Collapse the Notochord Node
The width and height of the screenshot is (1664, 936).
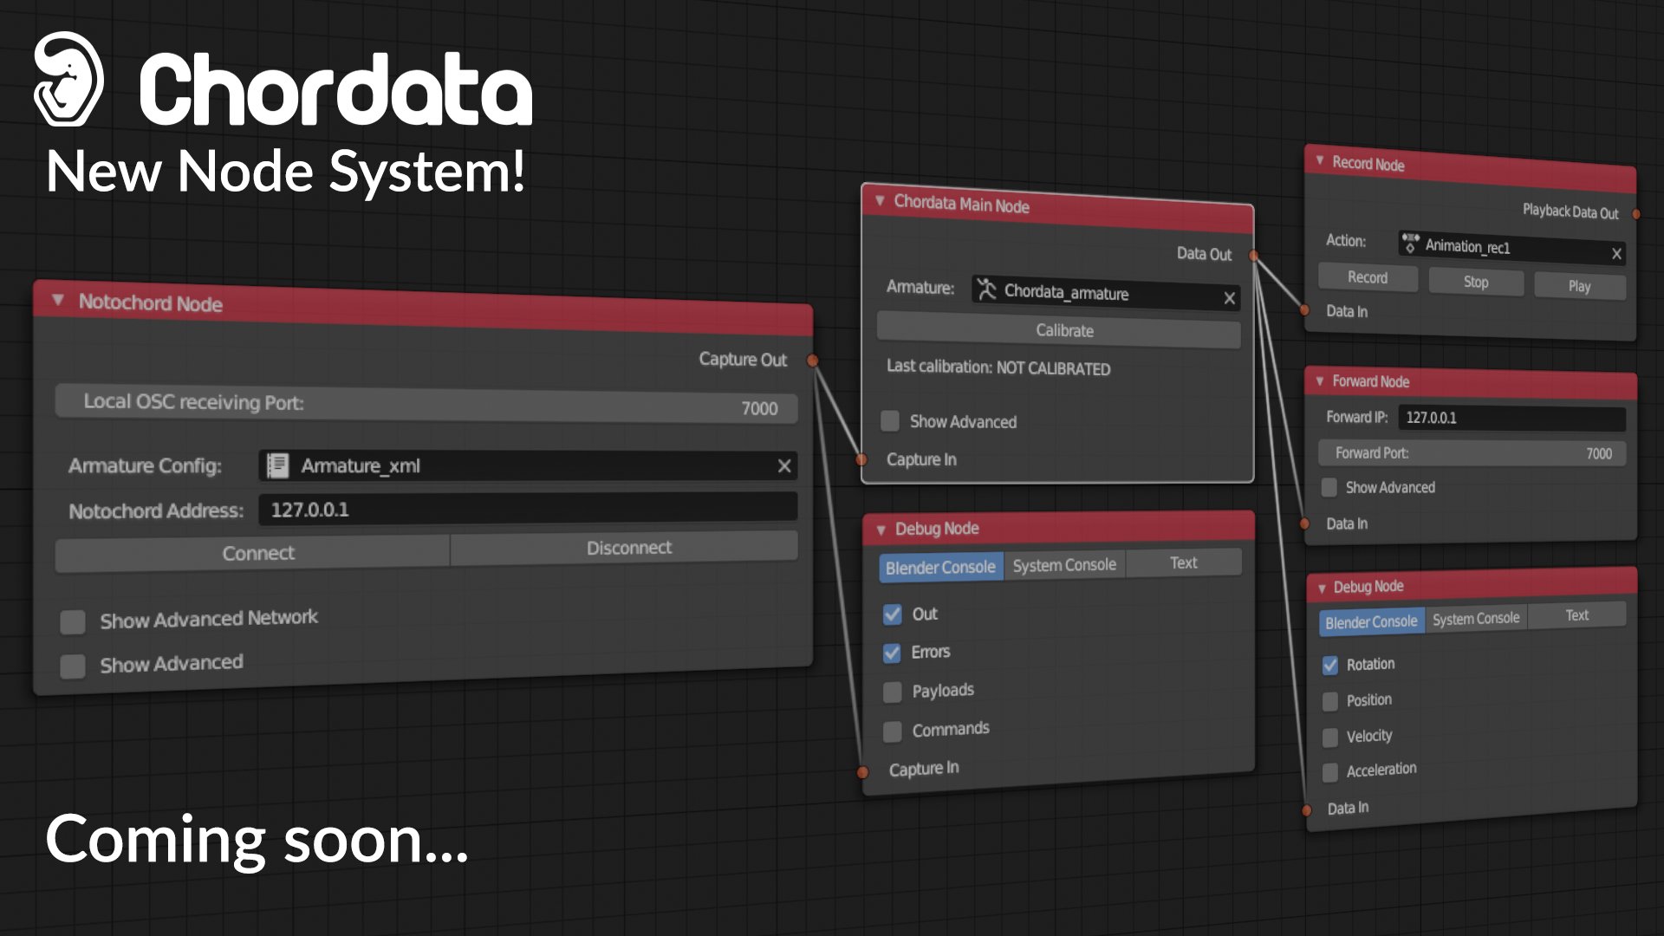tap(58, 300)
